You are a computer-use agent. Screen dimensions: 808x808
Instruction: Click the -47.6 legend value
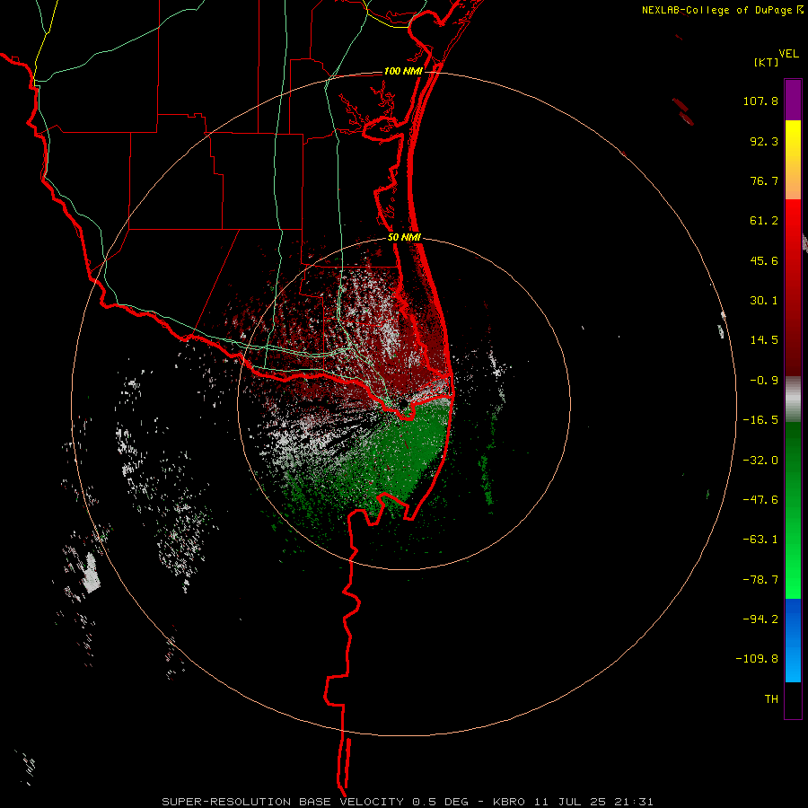tap(760, 500)
